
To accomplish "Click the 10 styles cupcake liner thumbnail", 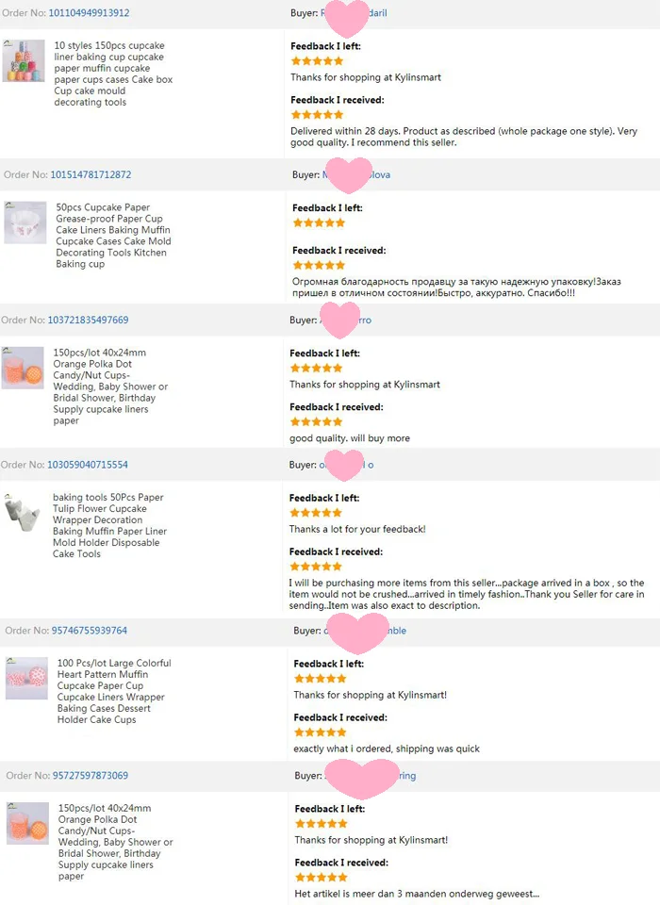I will [24, 60].
